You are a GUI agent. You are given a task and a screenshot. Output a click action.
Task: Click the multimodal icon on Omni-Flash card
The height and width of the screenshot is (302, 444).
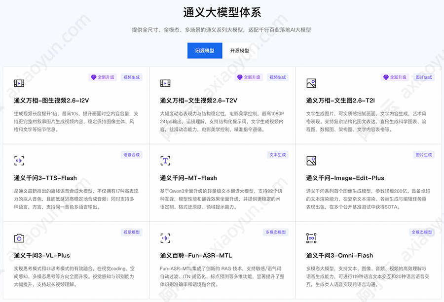point(312,237)
